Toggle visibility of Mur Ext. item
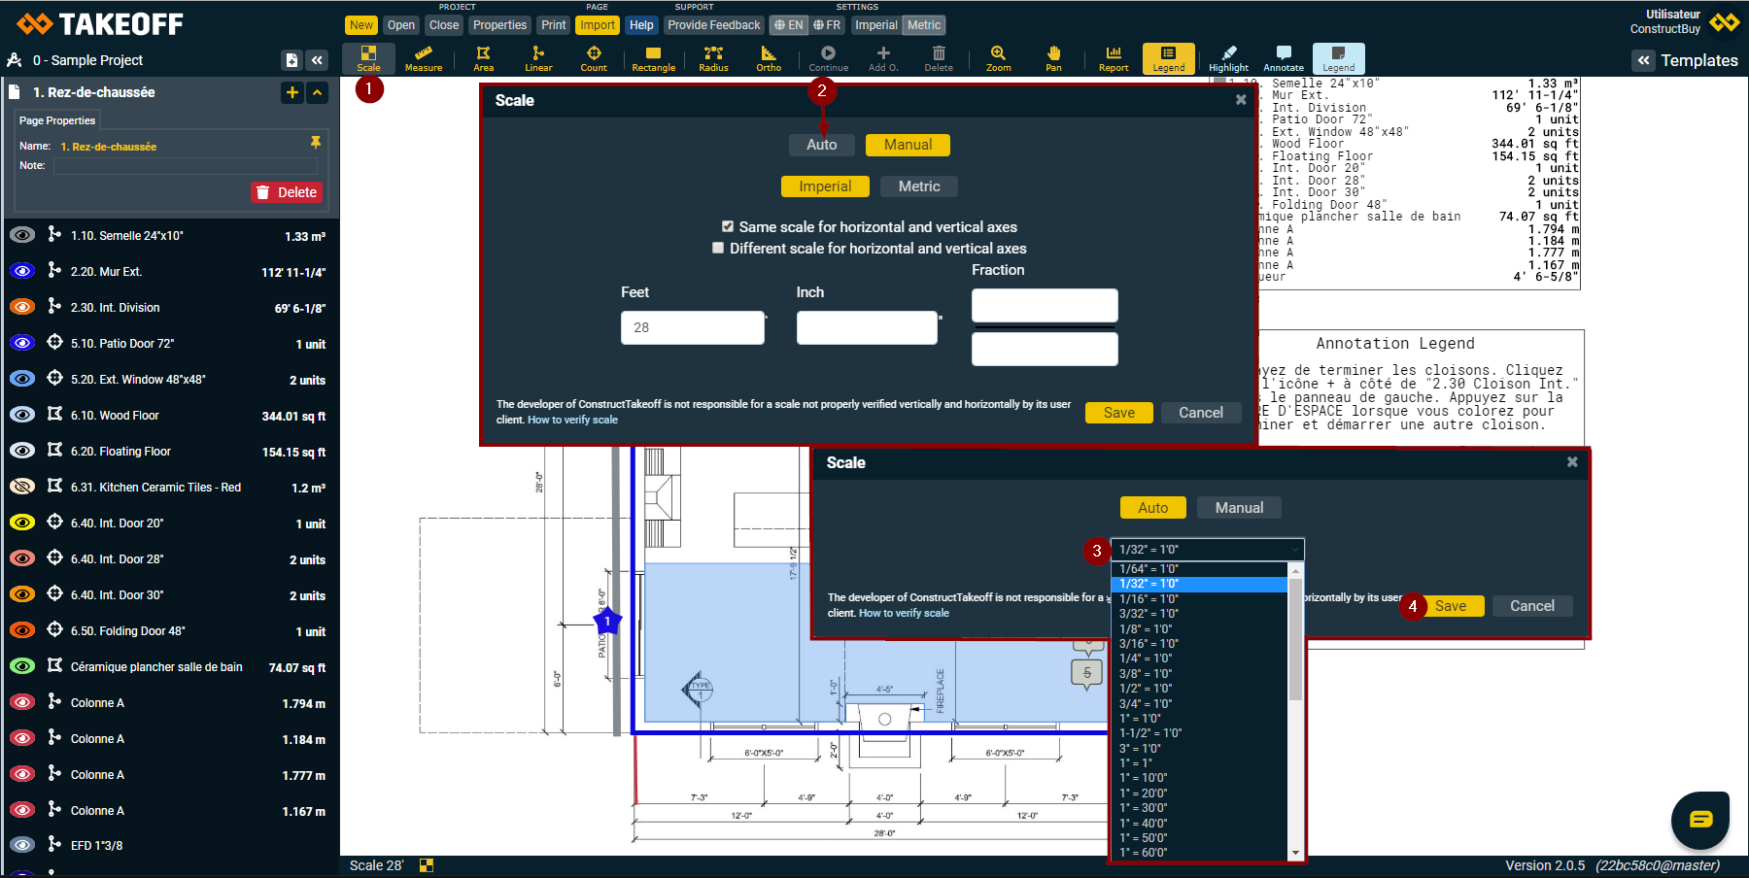The height and width of the screenshot is (878, 1749). 22,272
